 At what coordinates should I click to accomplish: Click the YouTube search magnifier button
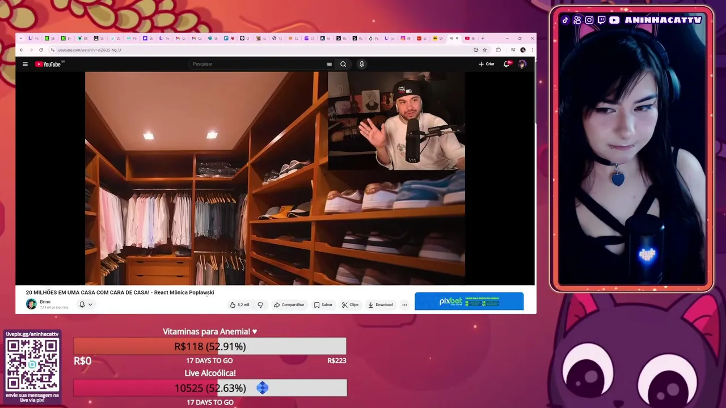[343, 64]
